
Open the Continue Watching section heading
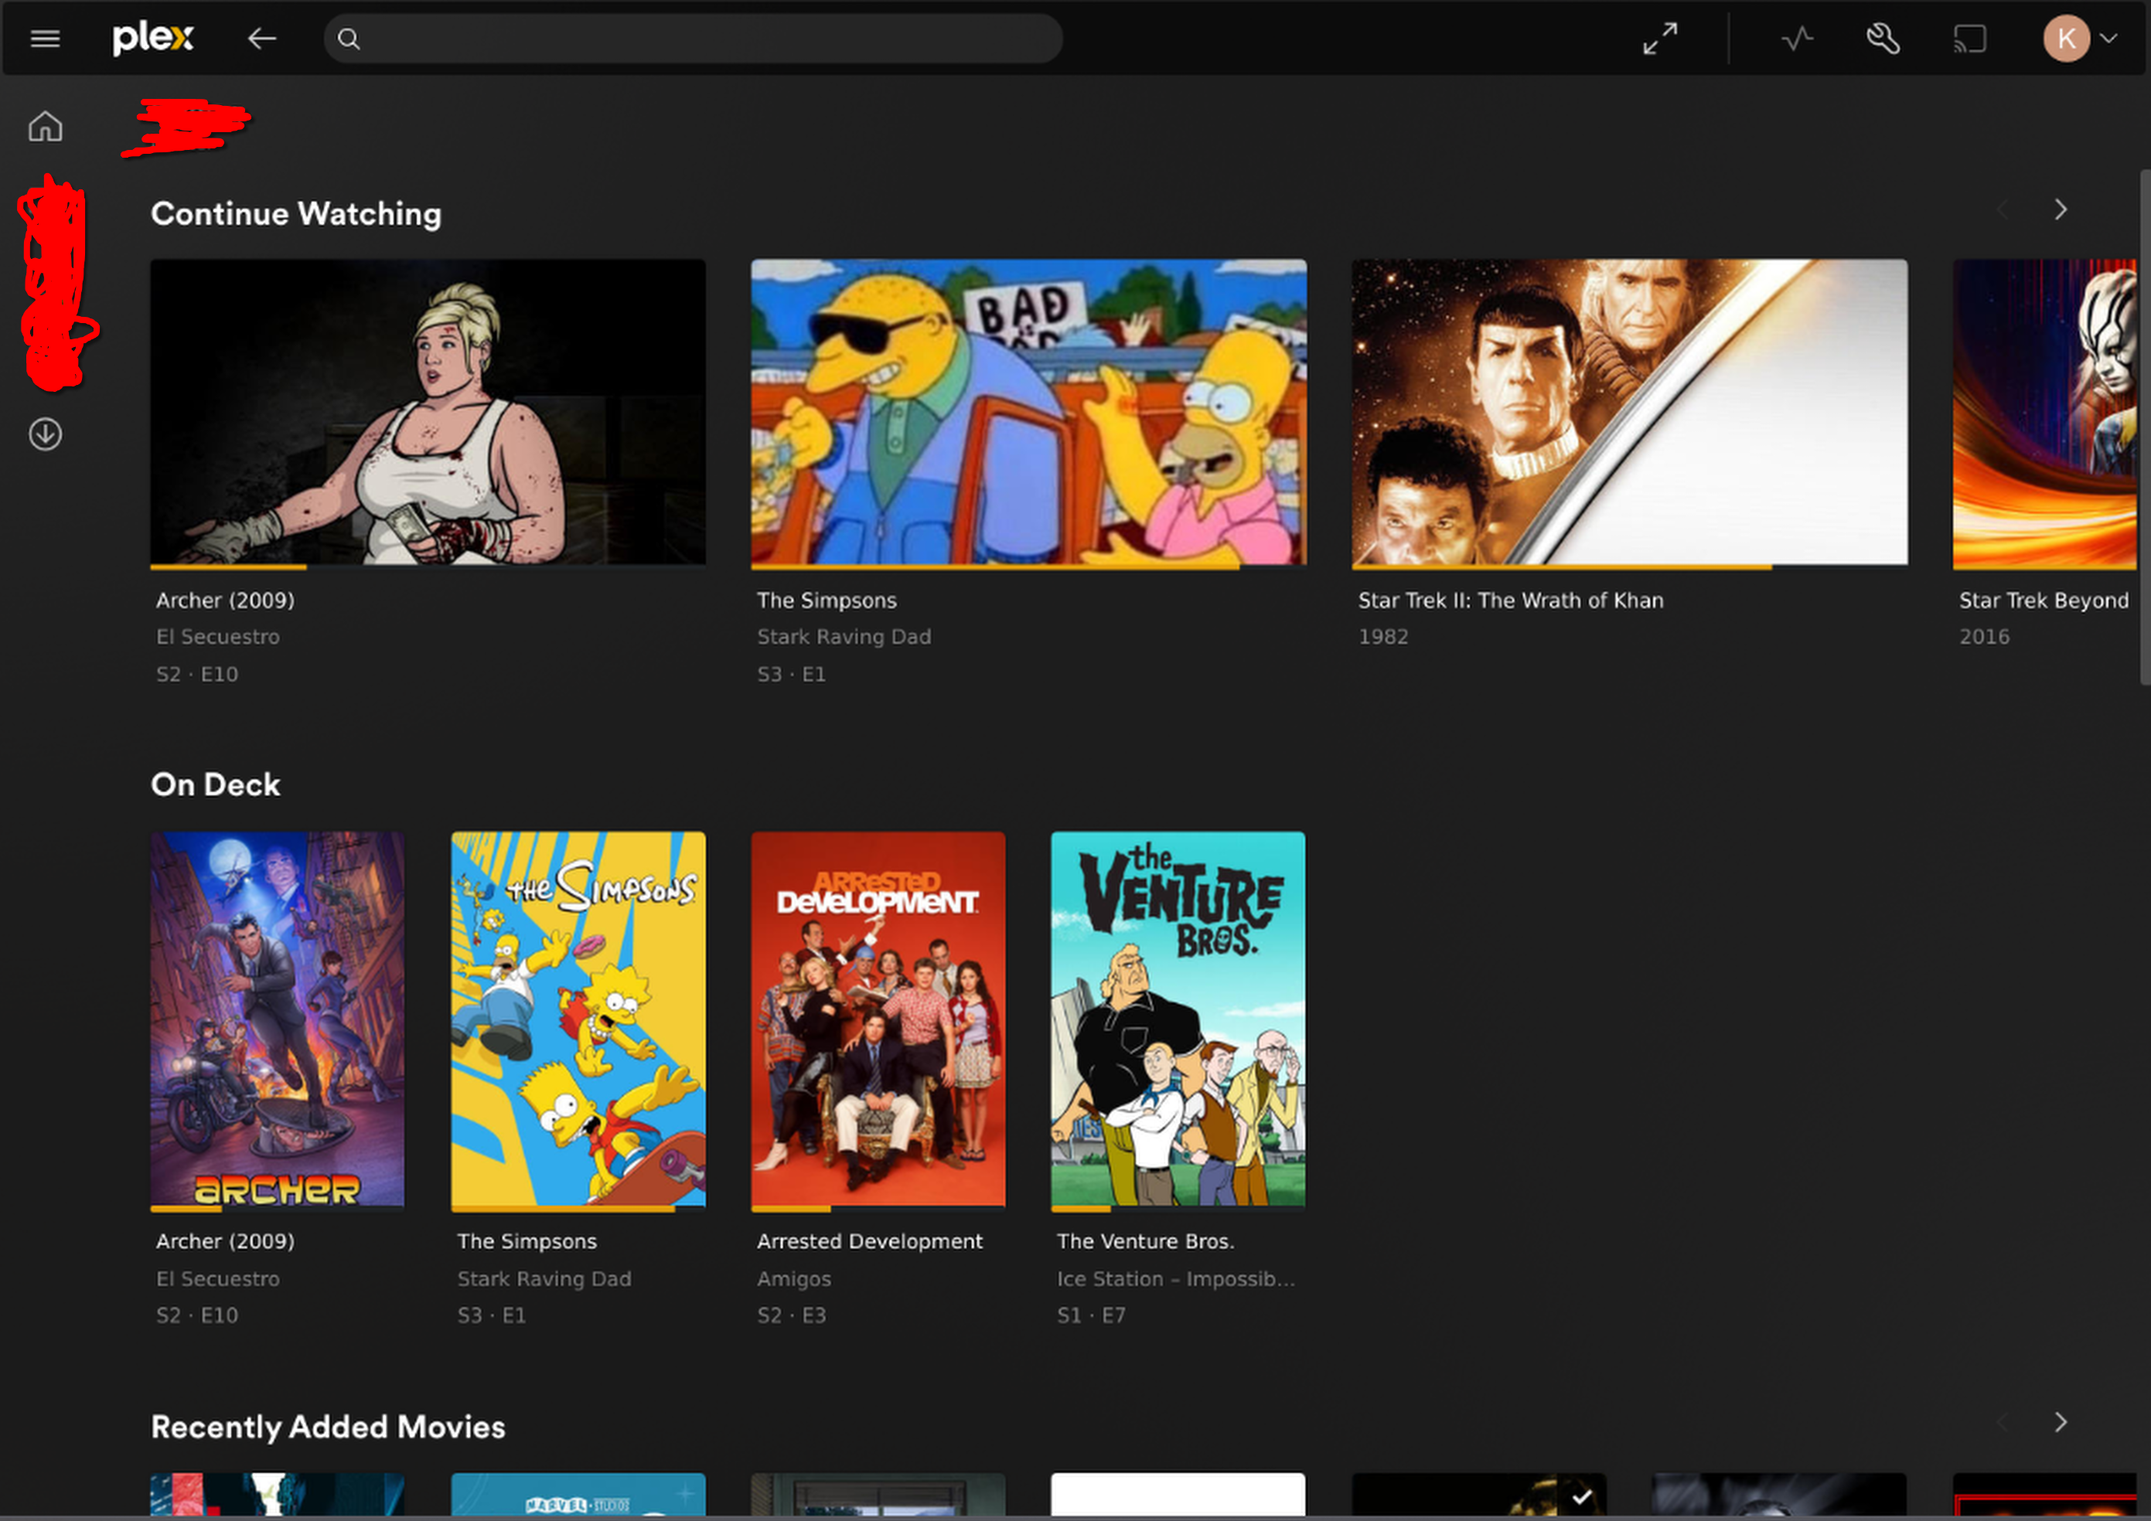tap(296, 213)
